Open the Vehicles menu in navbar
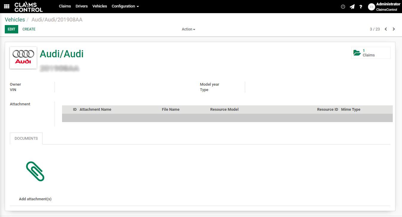402x217 pixels. pyautogui.click(x=100, y=6)
